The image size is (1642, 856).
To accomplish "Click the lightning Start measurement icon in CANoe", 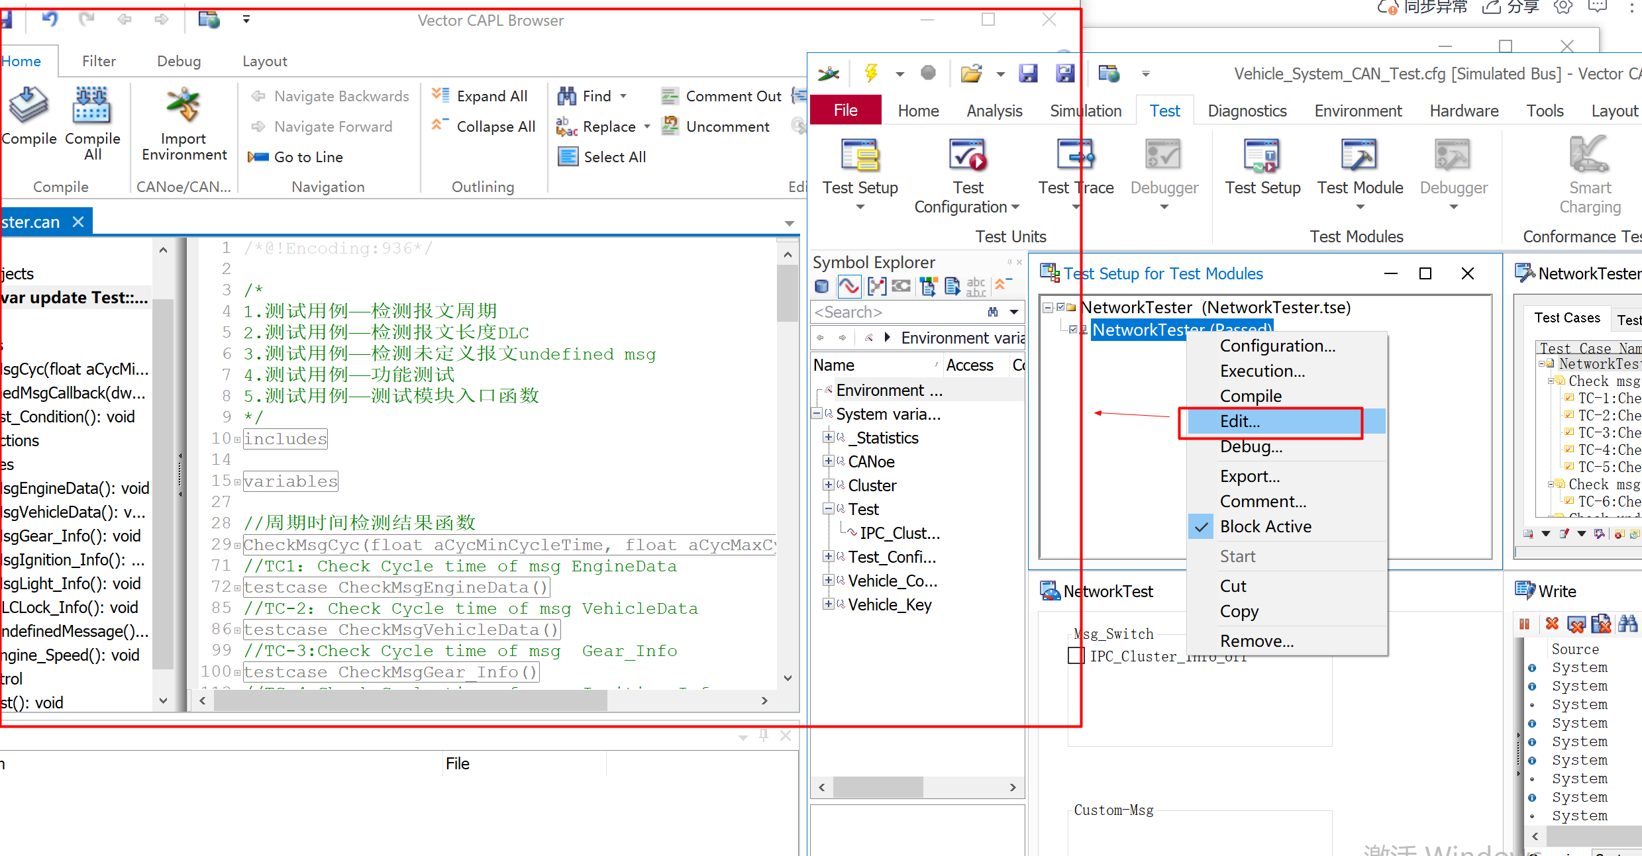I will [x=871, y=73].
